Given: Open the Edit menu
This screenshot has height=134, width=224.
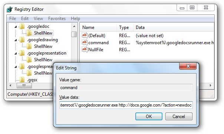Looking at the screenshot, I should (x=25, y=19).
